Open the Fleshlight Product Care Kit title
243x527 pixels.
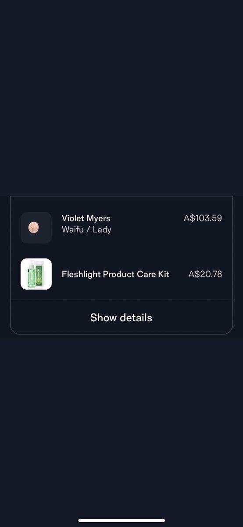(x=115, y=274)
